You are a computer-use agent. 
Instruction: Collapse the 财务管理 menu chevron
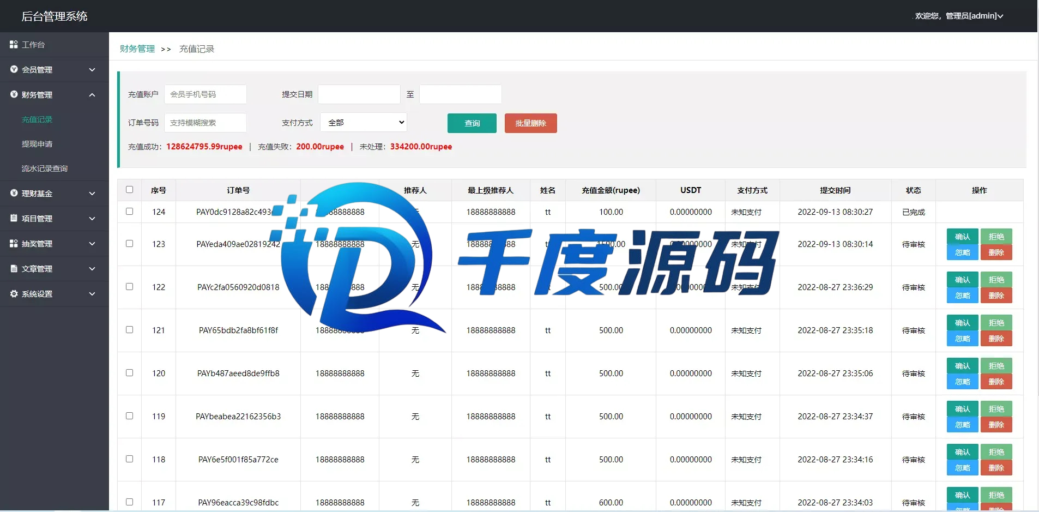(92, 95)
